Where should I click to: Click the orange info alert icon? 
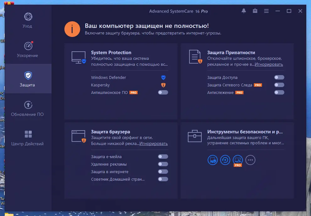coord(72,29)
